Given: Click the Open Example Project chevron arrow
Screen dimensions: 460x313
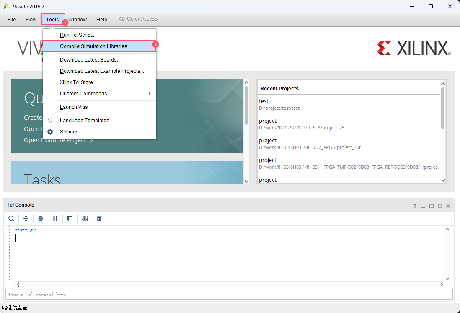Looking at the screenshot, I should click(x=91, y=141).
